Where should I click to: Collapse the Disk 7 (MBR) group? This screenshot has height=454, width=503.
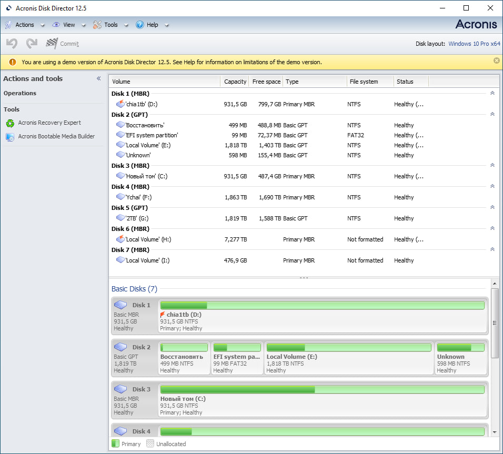point(492,249)
